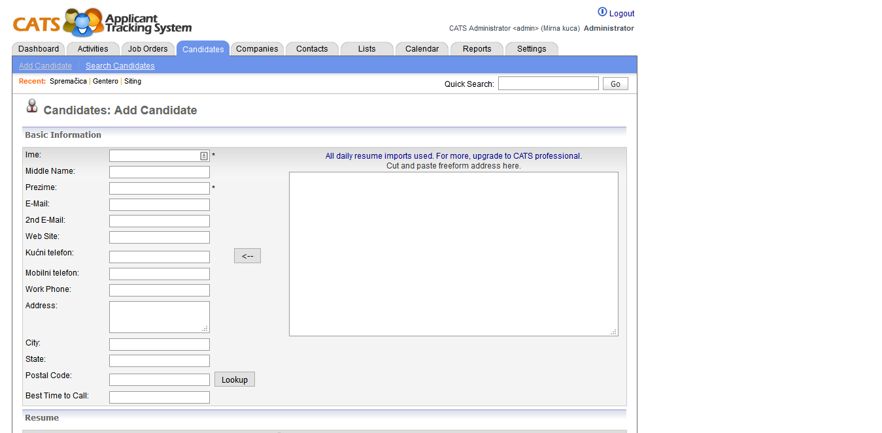Click the freeform address paste box
Image resolution: width=882 pixels, height=433 pixels.
tap(453, 253)
